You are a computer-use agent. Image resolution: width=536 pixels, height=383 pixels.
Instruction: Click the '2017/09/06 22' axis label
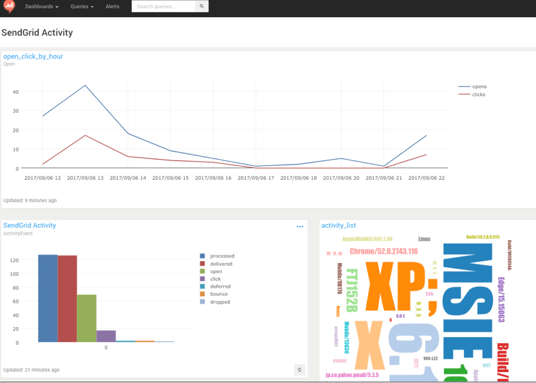tap(426, 178)
